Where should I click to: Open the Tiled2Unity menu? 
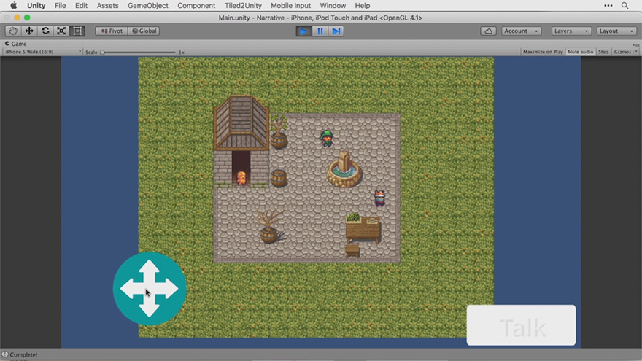click(x=243, y=5)
